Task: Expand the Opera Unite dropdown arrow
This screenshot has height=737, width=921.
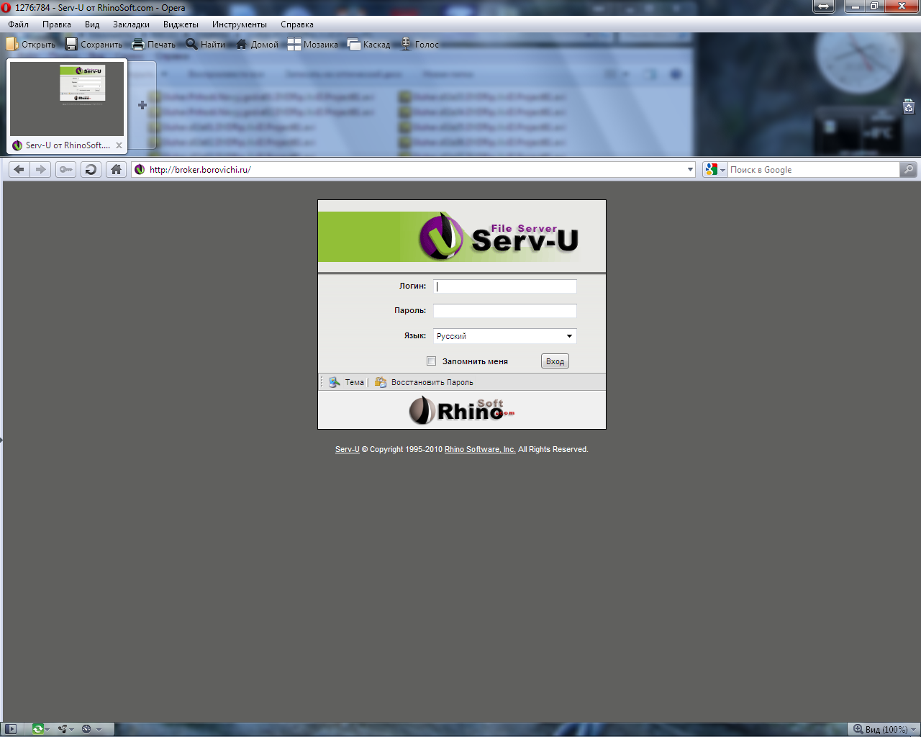Action: (x=72, y=730)
